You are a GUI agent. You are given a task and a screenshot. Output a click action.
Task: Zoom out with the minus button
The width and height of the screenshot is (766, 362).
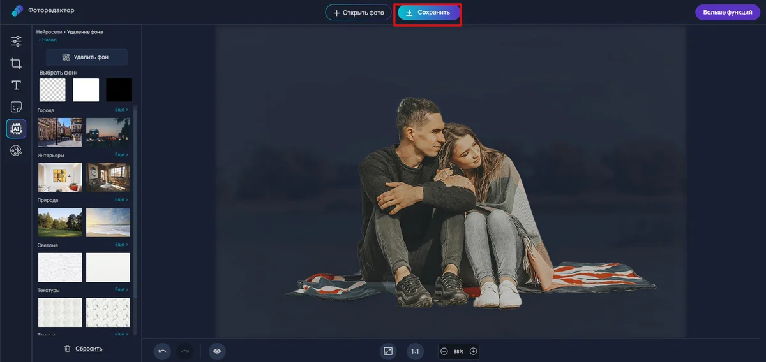[x=444, y=351]
